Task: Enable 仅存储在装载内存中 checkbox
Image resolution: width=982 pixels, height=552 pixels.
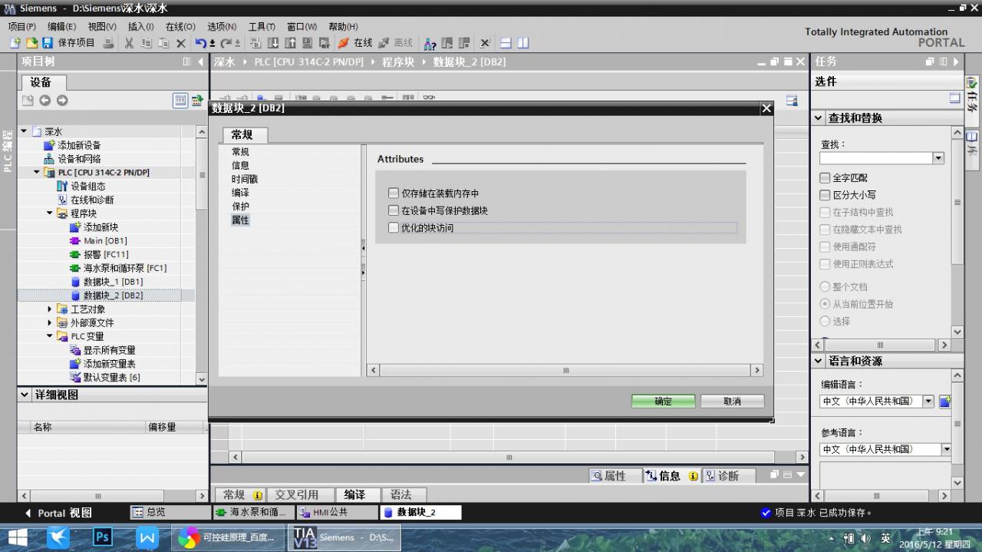Action: click(394, 193)
